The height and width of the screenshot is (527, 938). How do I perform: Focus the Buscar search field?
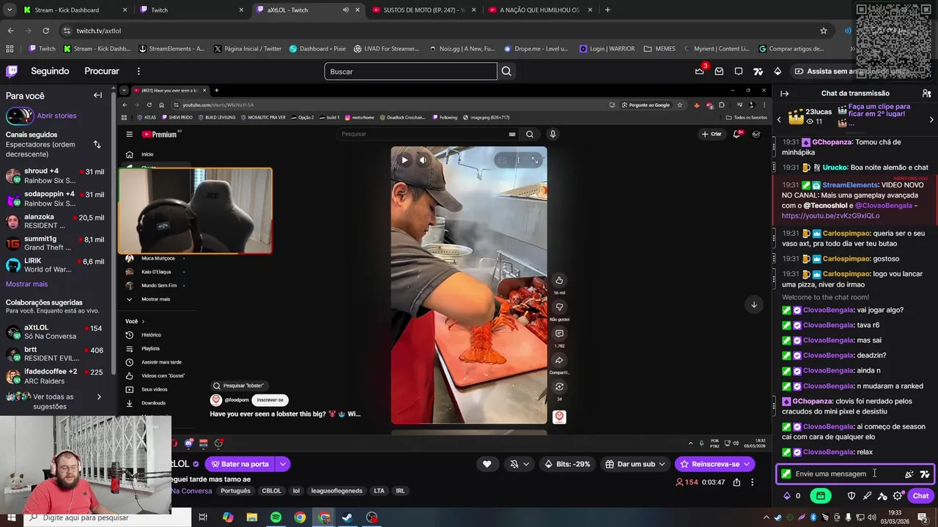coord(410,71)
